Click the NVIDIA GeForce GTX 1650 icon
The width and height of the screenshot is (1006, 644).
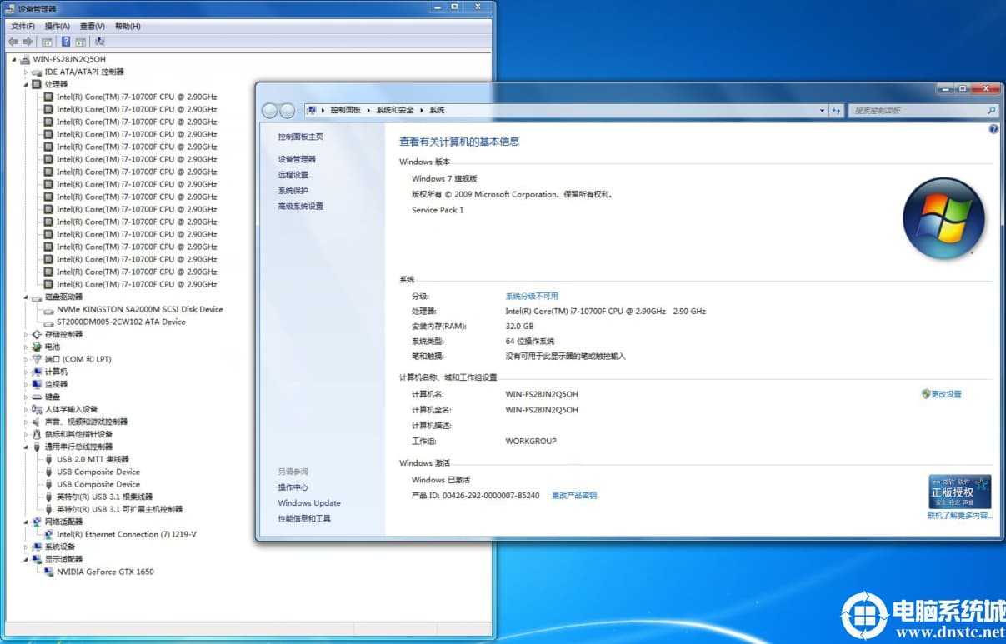(48, 572)
